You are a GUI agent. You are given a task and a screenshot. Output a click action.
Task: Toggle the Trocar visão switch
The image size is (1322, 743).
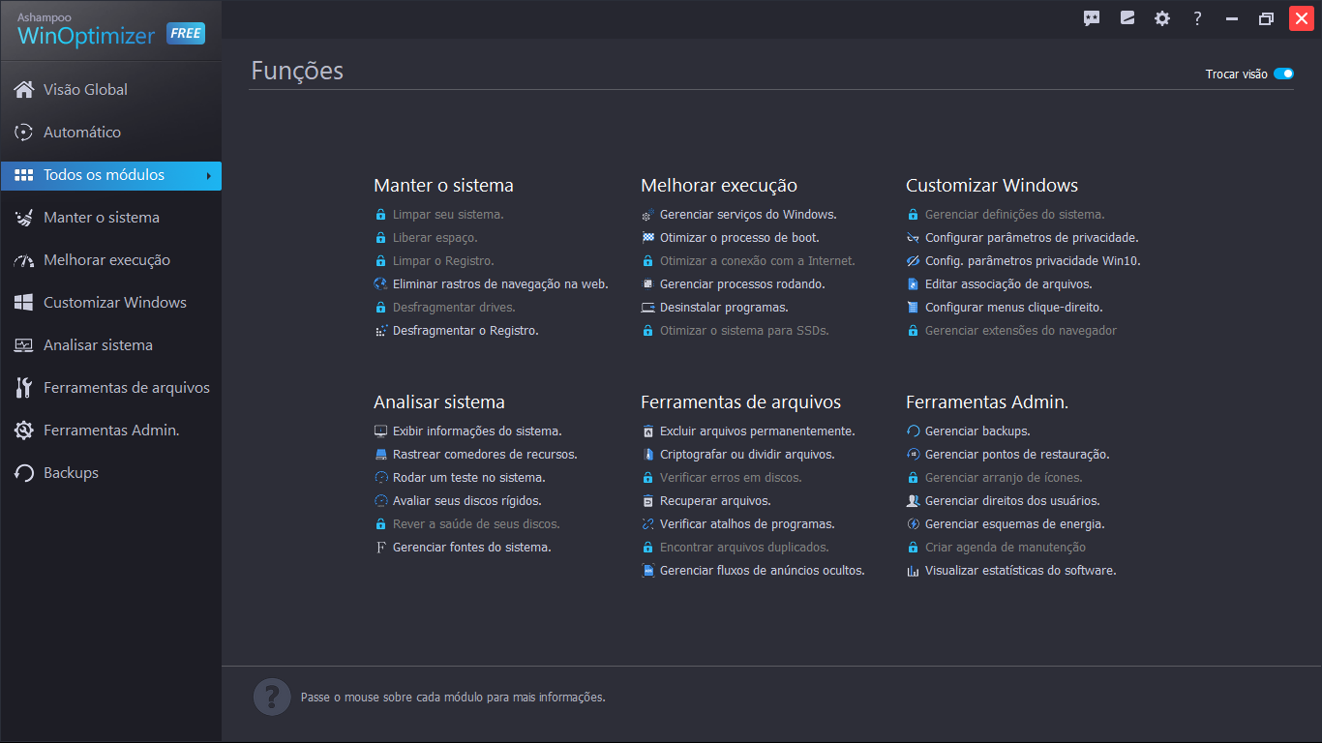(x=1283, y=74)
